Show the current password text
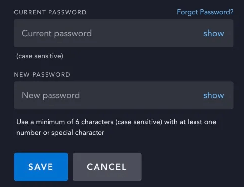244x187 pixels. pos(214,33)
